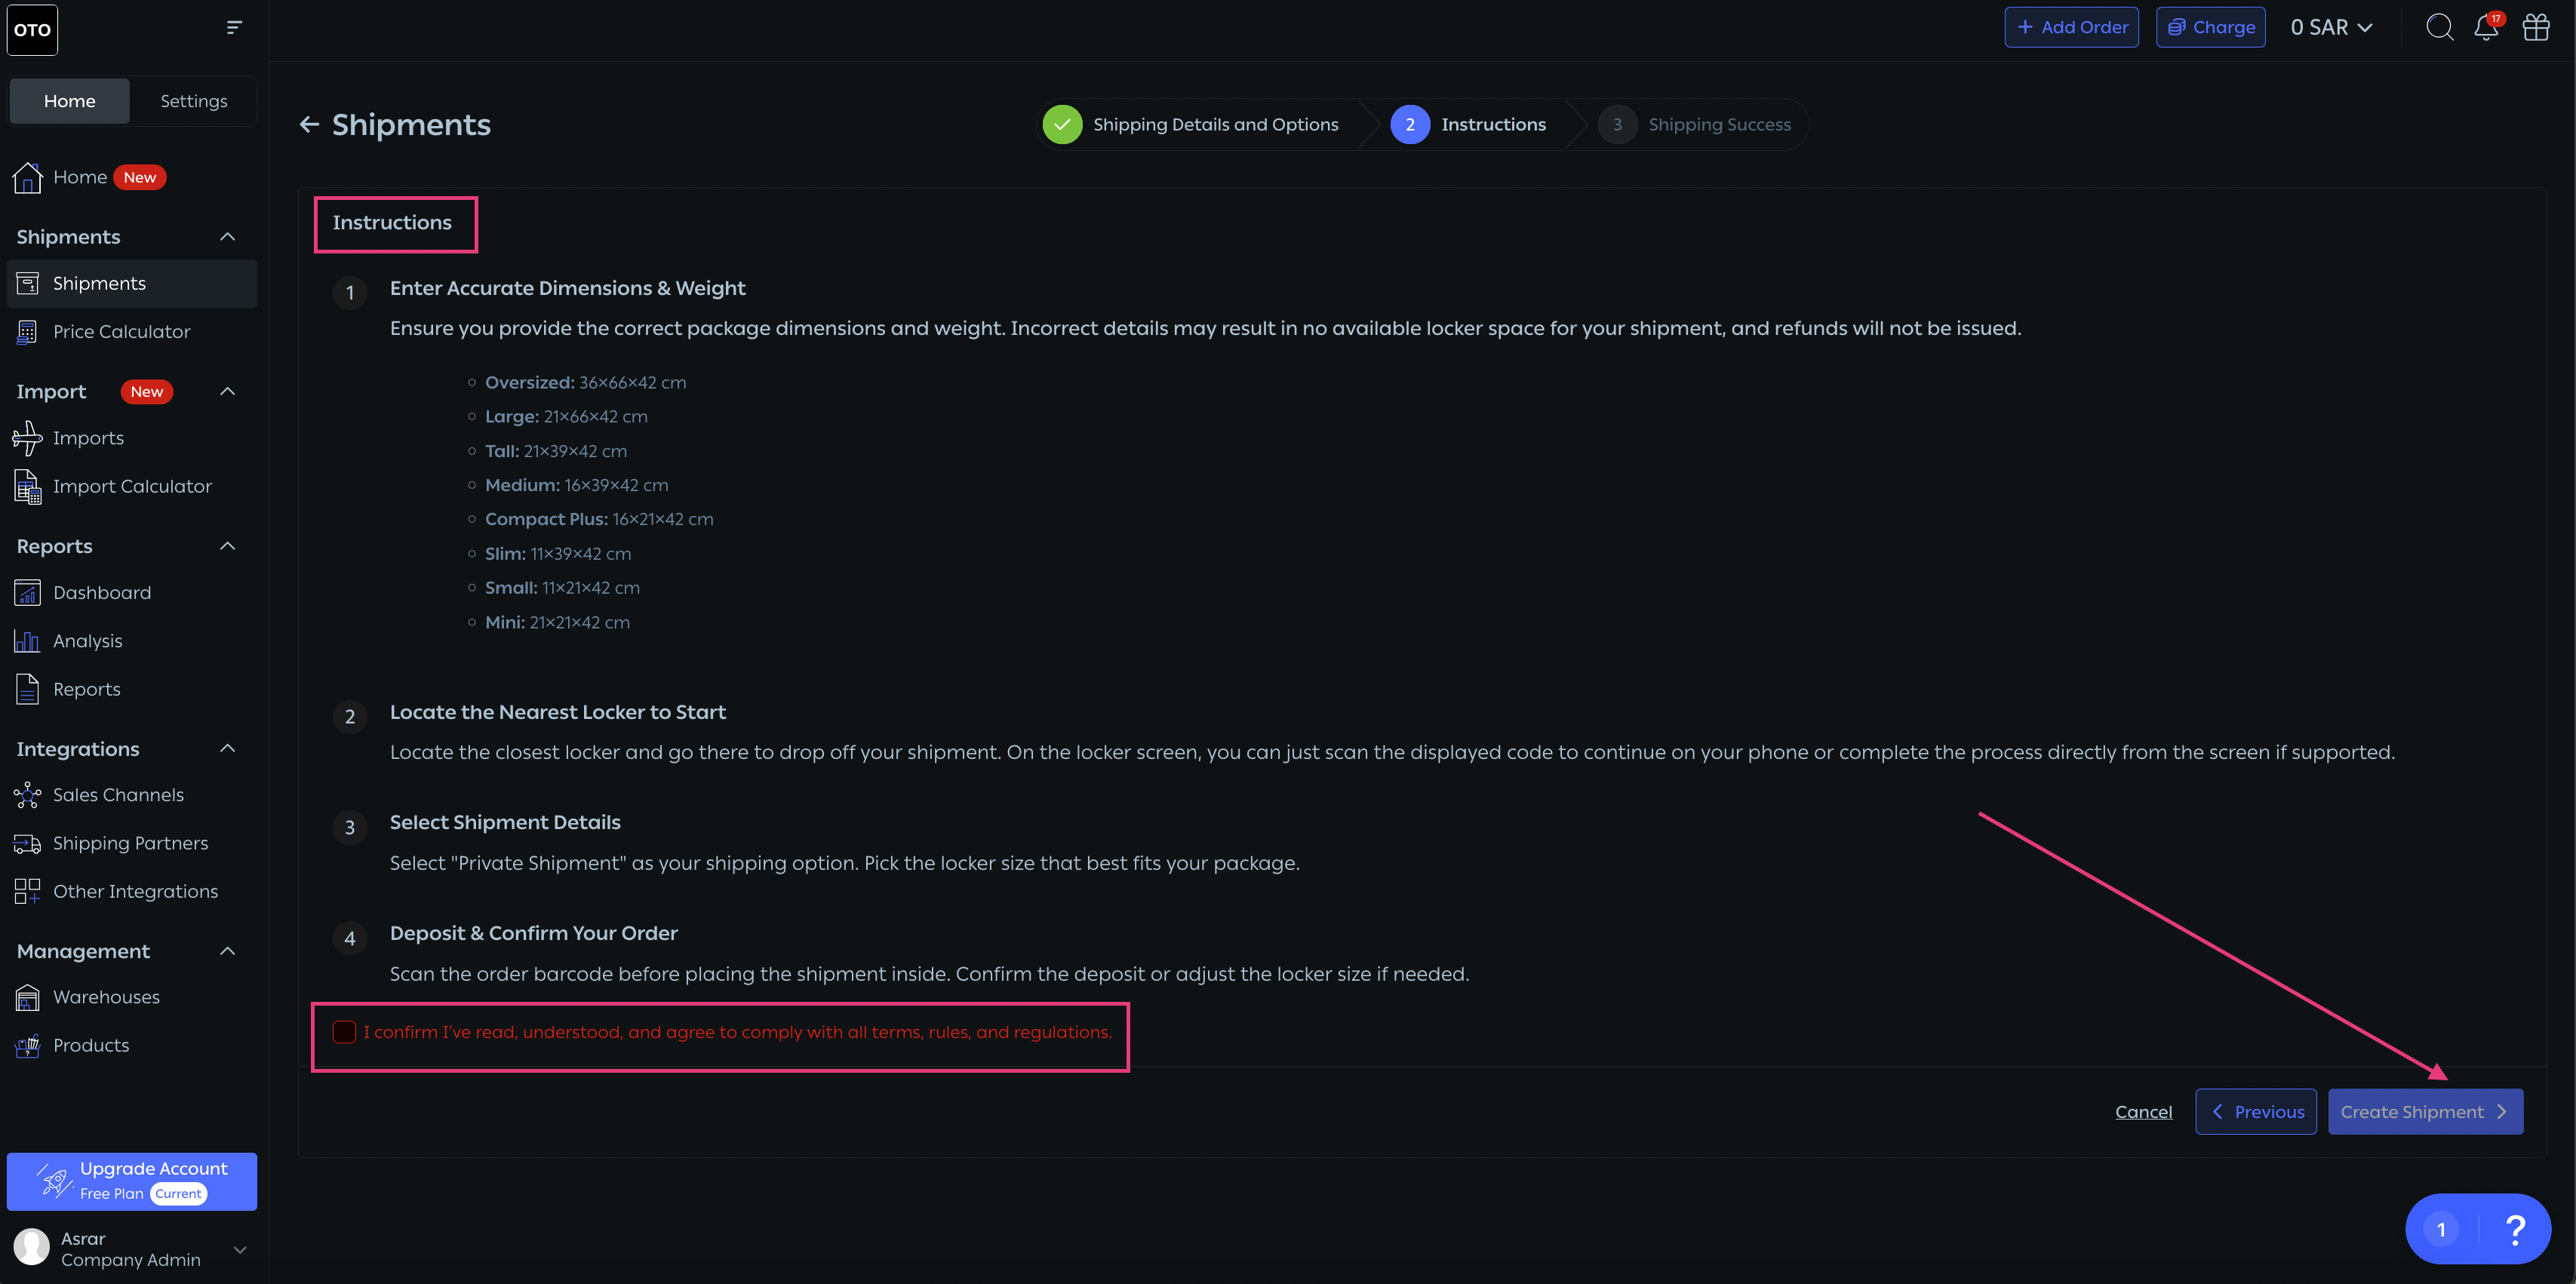The width and height of the screenshot is (2576, 1284).
Task: Click the Previous button
Action: [2256, 1112]
